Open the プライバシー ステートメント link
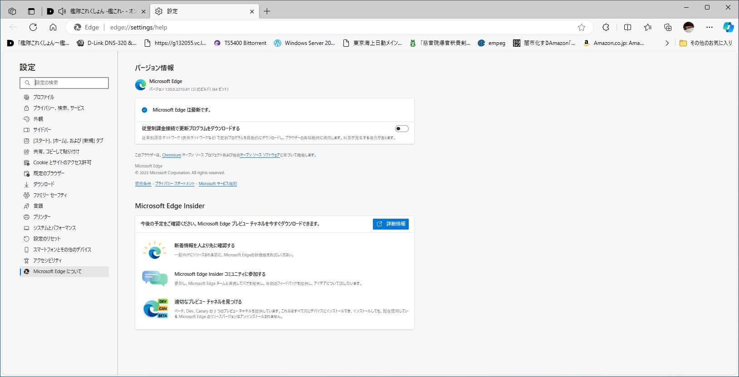 (175, 184)
